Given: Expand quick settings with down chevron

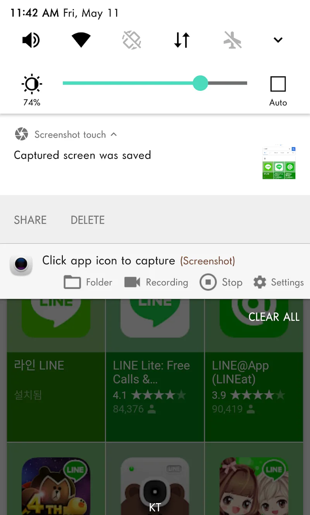Looking at the screenshot, I should [x=278, y=40].
